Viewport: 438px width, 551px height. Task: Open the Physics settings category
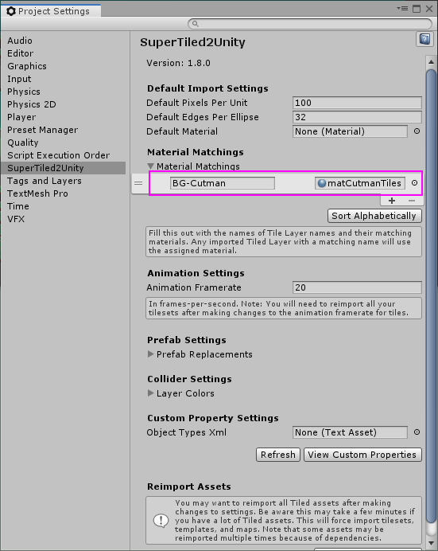24,92
